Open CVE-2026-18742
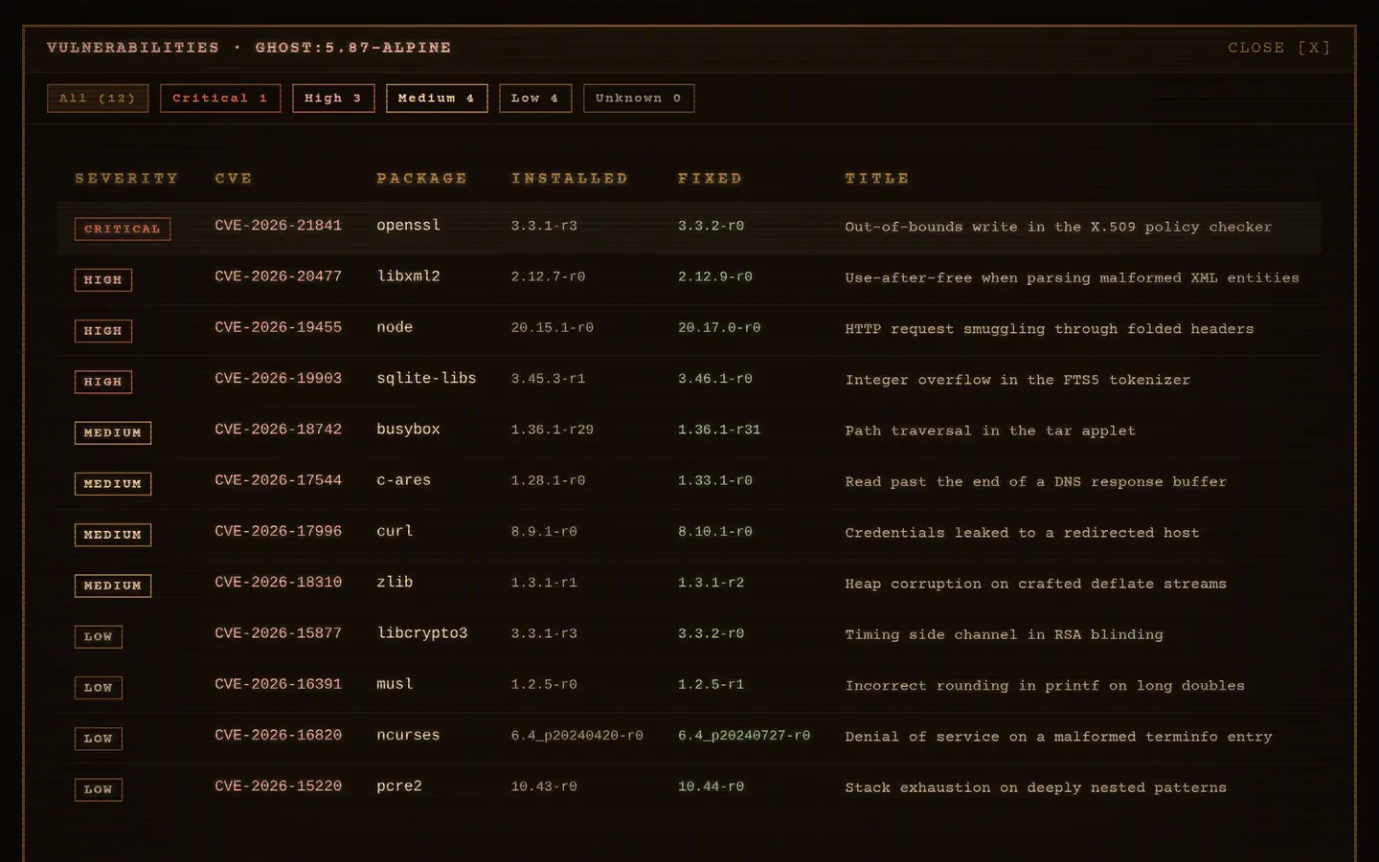1379x862 pixels. pyautogui.click(x=279, y=430)
